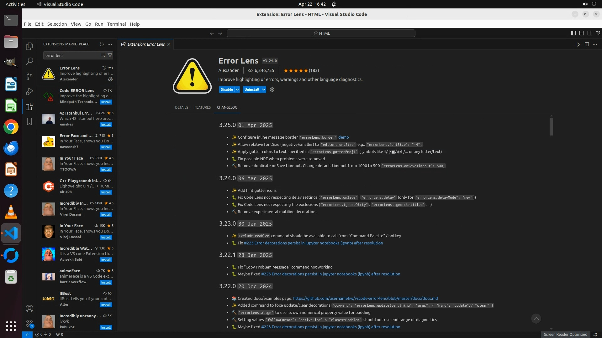Screen dimensions: 602x338
Task: Clear extensions search results icon
Action: click(x=103, y=55)
